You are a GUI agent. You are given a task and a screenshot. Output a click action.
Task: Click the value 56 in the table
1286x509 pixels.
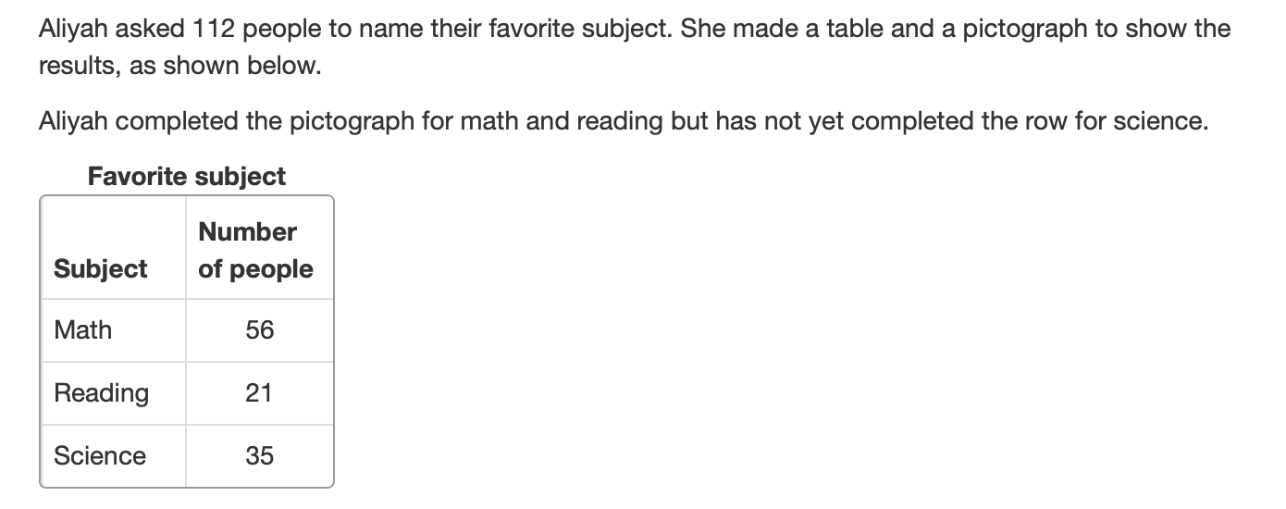click(x=260, y=329)
